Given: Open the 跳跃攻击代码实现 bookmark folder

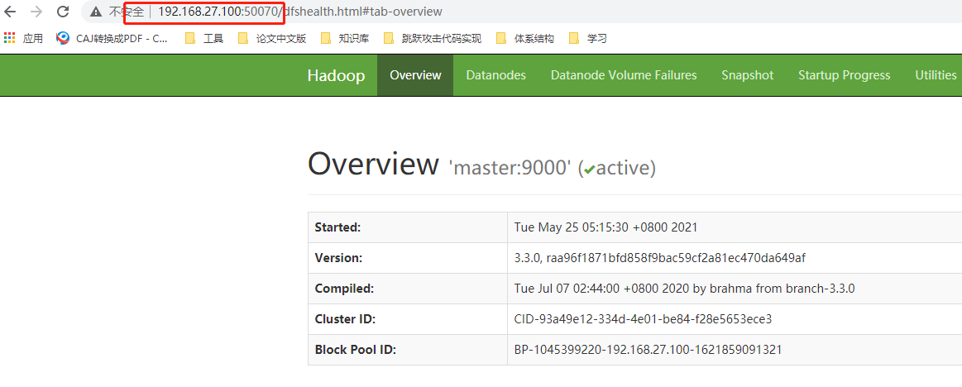Looking at the screenshot, I should click(x=433, y=39).
